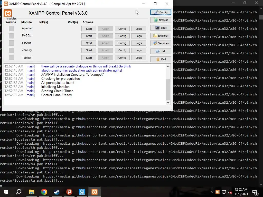Screen dimensions: 263x197
Task: Toggle the Apache service checkbox
Action: tap(11, 29)
